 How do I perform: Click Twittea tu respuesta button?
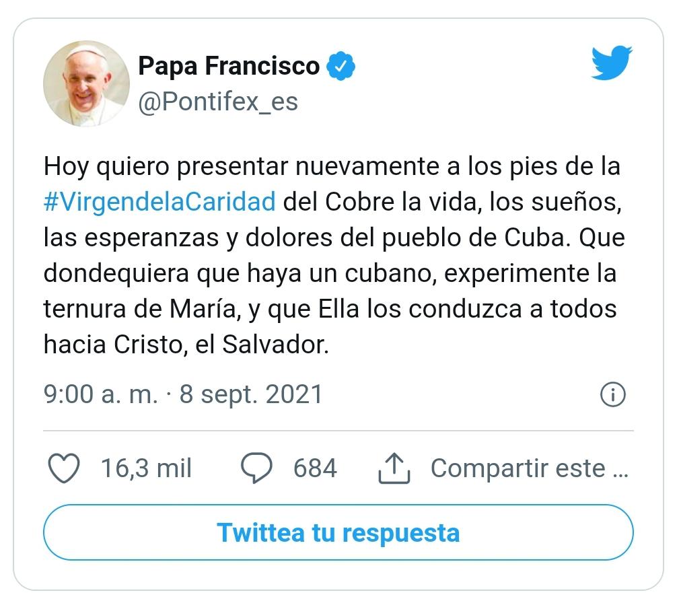pyautogui.click(x=338, y=532)
